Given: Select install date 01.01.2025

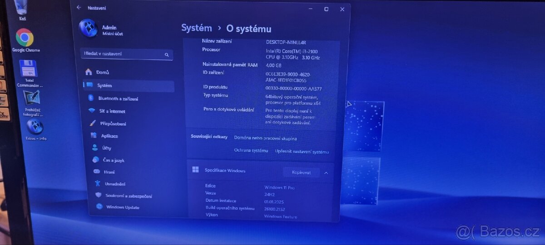Looking at the screenshot, I should [274, 202].
